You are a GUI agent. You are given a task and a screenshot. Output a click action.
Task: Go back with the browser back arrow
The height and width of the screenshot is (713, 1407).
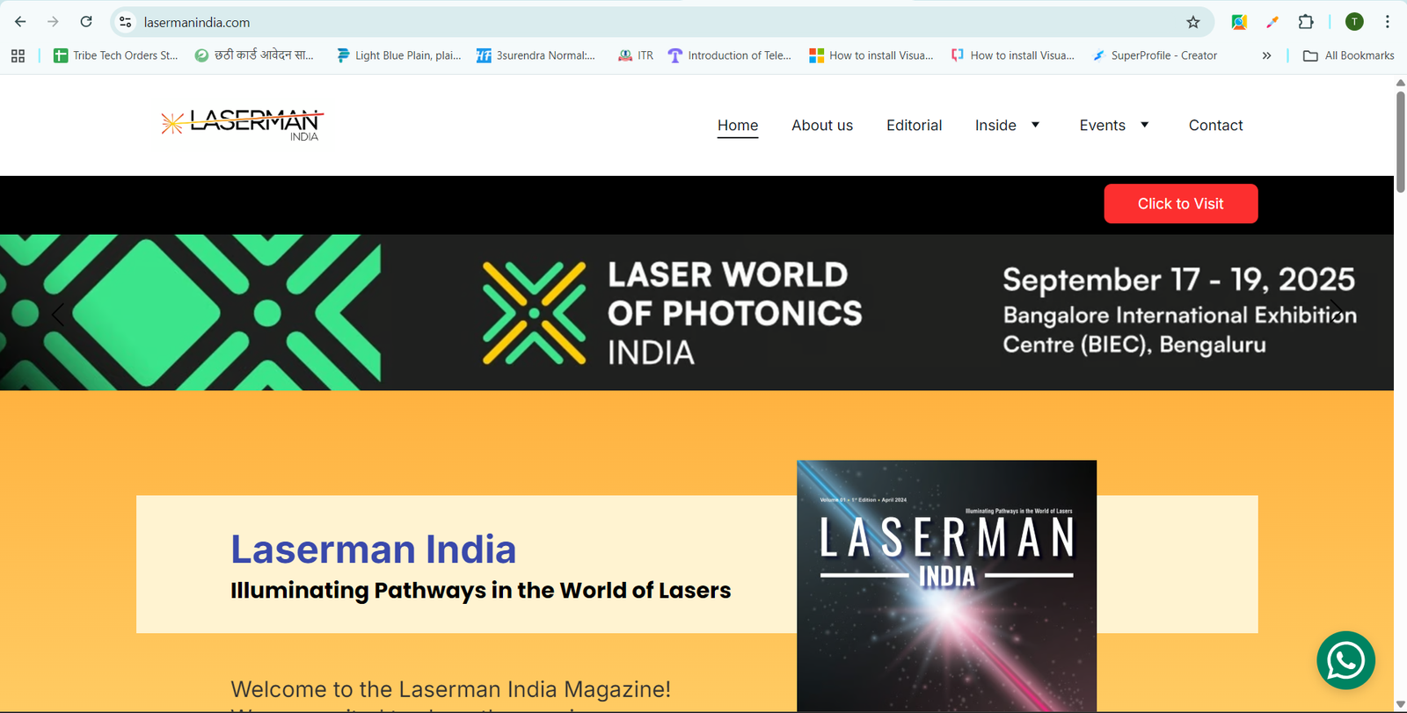pos(21,22)
